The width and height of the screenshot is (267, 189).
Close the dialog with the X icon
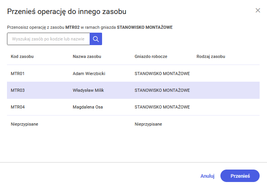coord(258,10)
